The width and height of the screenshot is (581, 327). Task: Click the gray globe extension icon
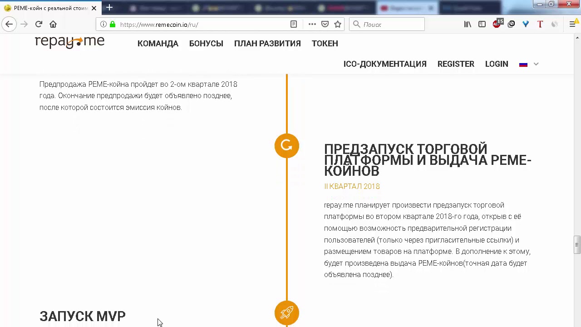click(x=555, y=25)
